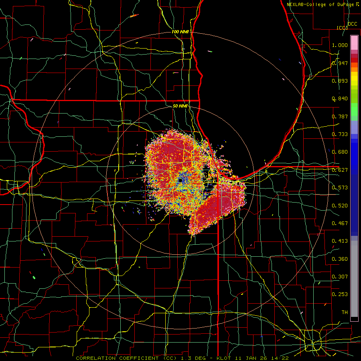Click the 100 NMI range ring label
This screenshot has height=361, width=361.
(x=180, y=32)
